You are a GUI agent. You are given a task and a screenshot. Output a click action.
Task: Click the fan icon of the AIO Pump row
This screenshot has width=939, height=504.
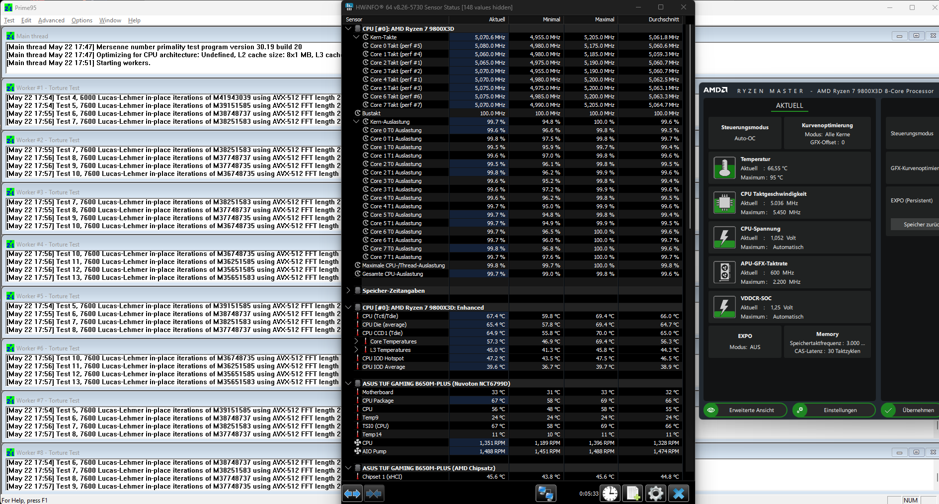point(357,451)
